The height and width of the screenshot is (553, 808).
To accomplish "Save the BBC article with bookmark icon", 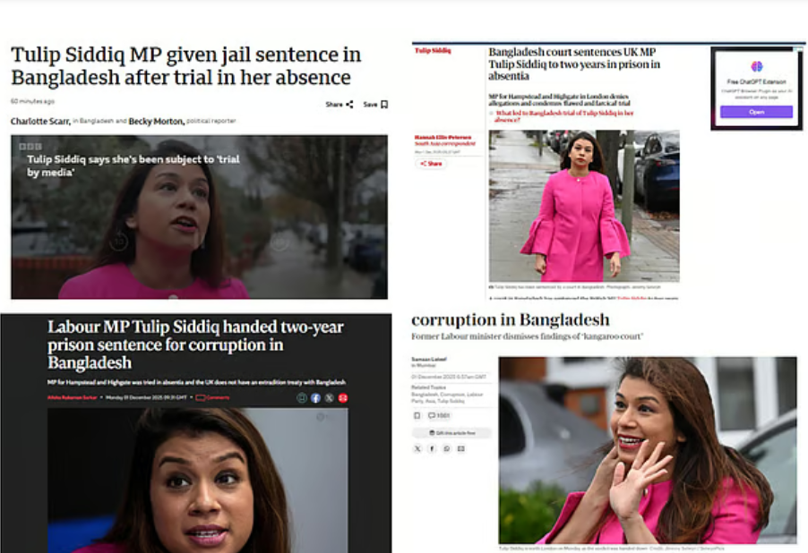I will point(384,105).
